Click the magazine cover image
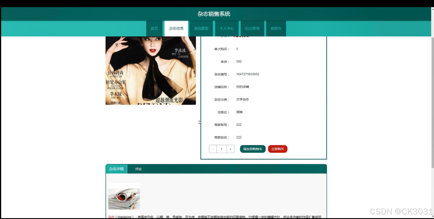The width and height of the screenshot is (434, 219). [151, 71]
